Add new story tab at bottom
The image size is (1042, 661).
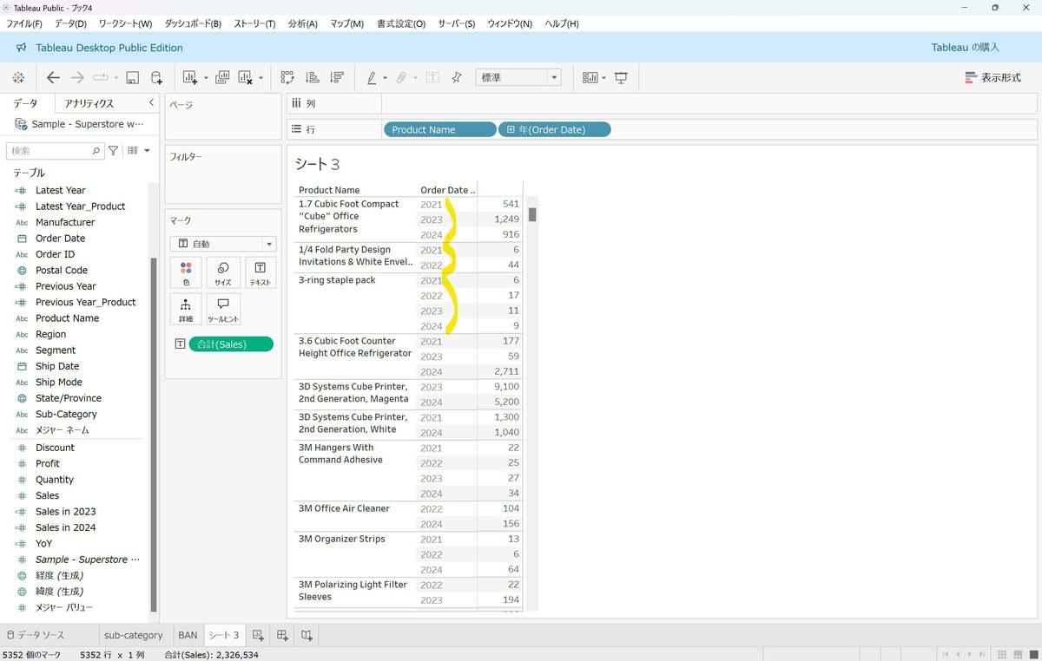[307, 636]
